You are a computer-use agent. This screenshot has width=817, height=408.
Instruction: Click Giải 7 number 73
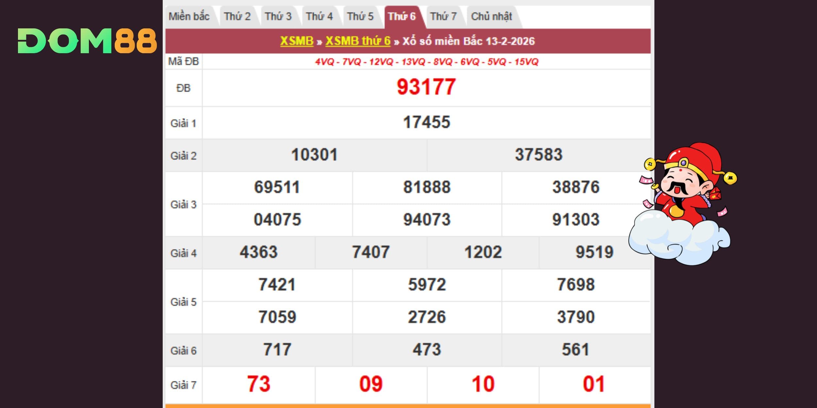258,384
